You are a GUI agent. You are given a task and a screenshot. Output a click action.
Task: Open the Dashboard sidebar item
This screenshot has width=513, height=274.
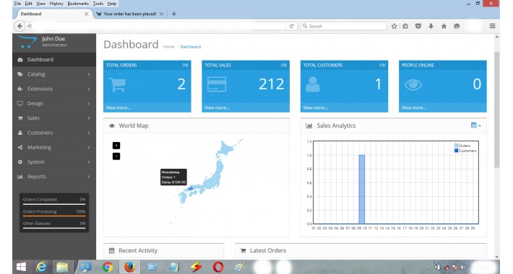(54, 59)
